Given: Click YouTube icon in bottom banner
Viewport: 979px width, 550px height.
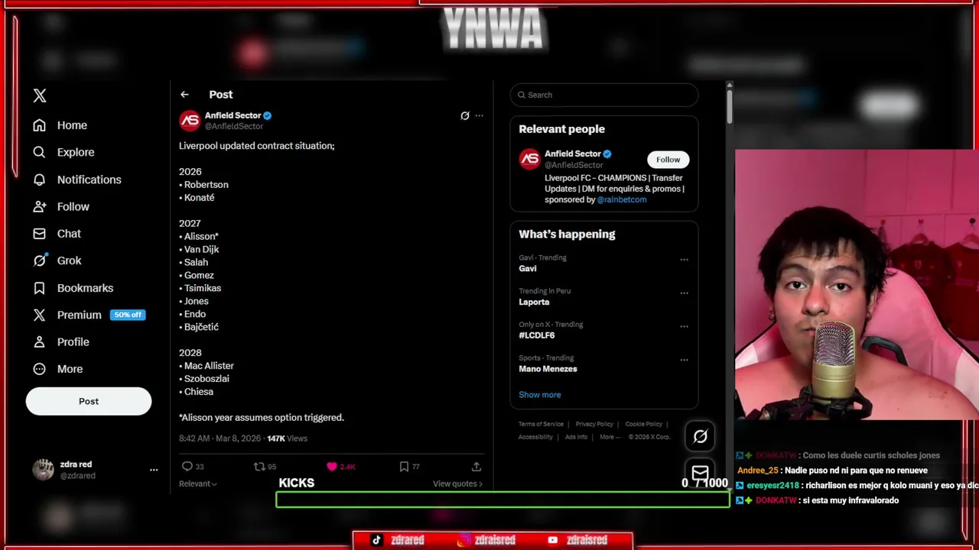Looking at the screenshot, I should 553,540.
